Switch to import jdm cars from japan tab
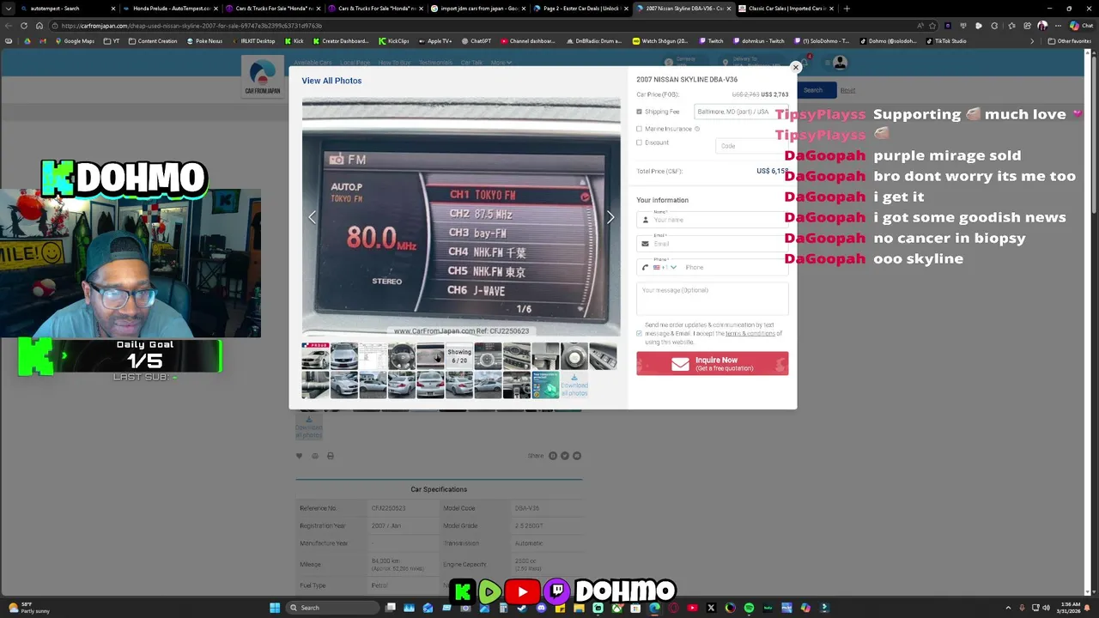Screen dimensions: 1099x618 coord(477,9)
